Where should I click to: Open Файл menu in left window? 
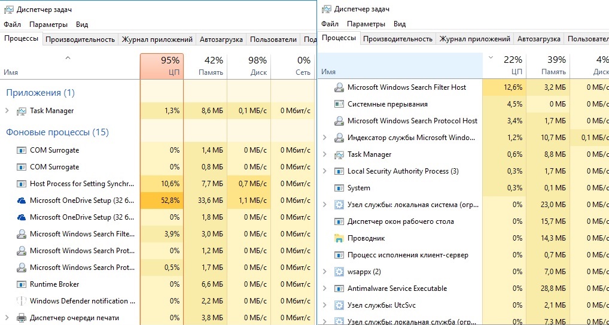pyautogui.click(x=13, y=25)
